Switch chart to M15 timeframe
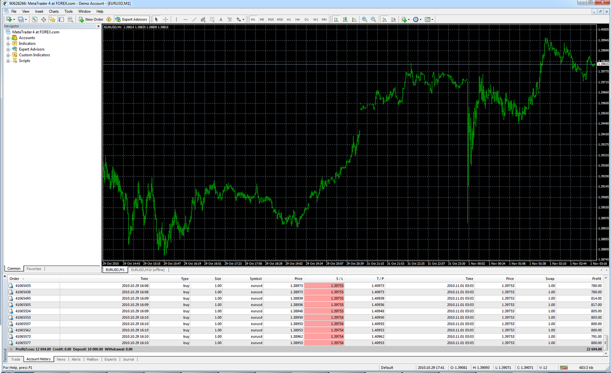Viewport: 611px width, 373px height. pyautogui.click(x=271, y=19)
